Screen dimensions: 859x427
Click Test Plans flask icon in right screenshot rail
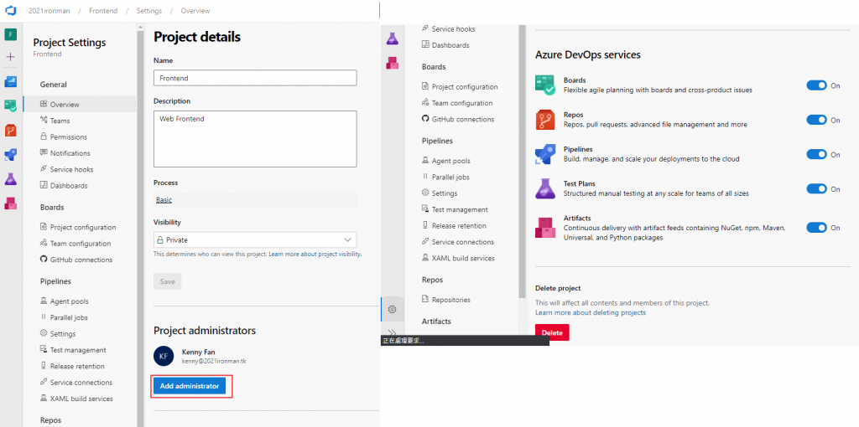coord(393,39)
